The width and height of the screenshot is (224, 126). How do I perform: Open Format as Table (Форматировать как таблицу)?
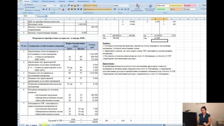[150, 7]
